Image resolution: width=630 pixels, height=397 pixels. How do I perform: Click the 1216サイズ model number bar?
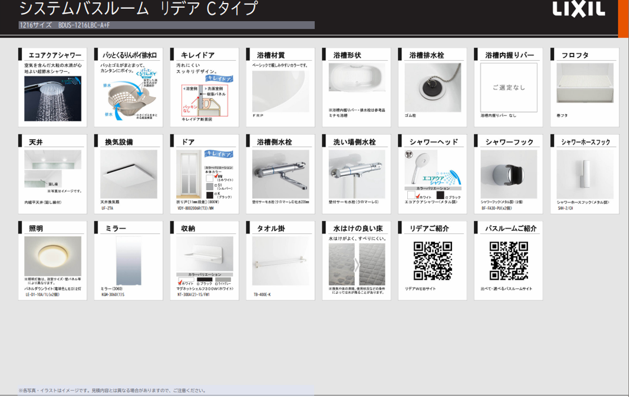pos(166,25)
